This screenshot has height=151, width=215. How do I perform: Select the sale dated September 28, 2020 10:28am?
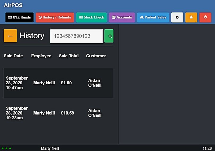point(59,113)
